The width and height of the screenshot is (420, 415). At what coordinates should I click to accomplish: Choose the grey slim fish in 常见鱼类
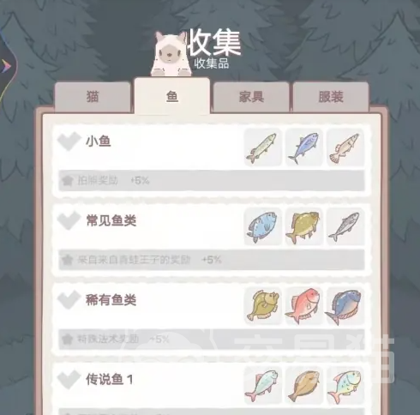[x=345, y=226]
